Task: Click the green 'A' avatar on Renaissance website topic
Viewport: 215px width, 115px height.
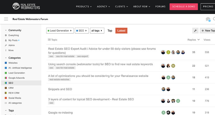Action: (x=168, y=77)
